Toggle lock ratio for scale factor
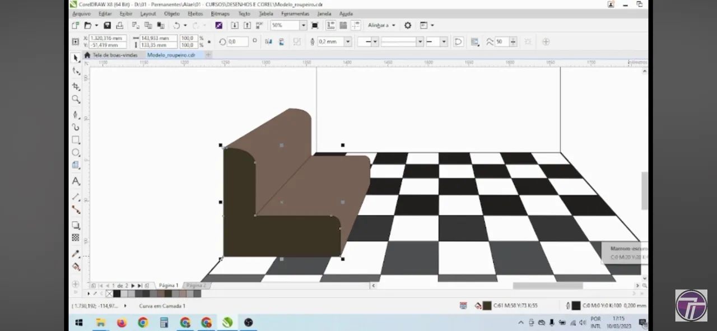The width and height of the screenshot is (717, 331). click(209, 41)
